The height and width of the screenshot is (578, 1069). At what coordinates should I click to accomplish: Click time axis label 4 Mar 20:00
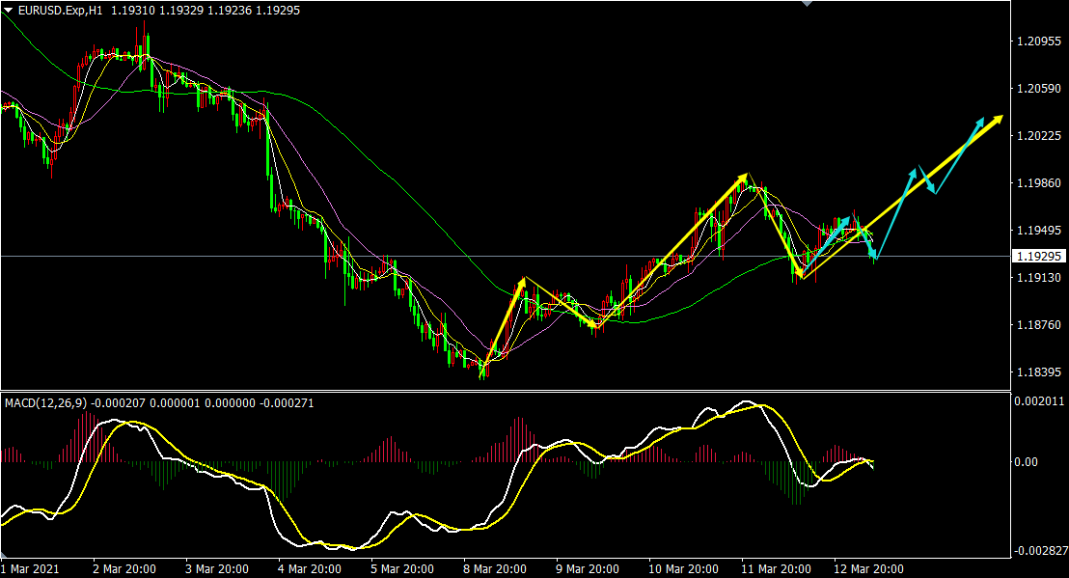click(310, 569)
